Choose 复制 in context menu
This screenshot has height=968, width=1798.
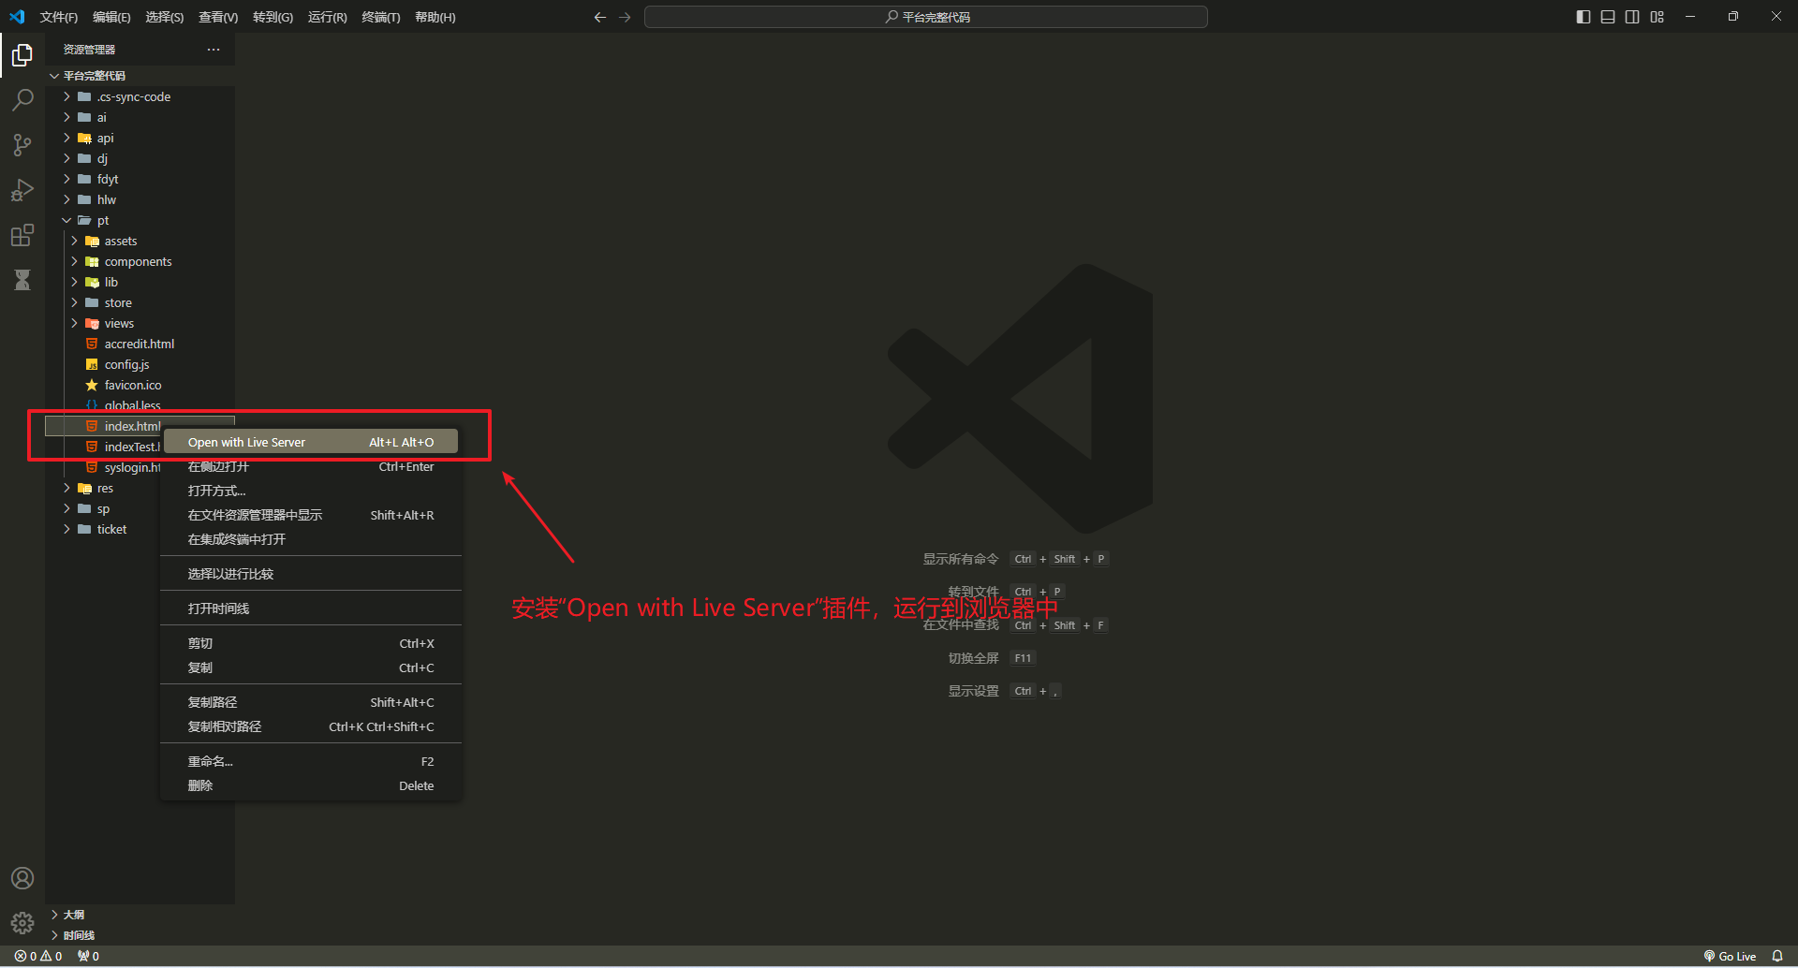(x=311, y=667)
